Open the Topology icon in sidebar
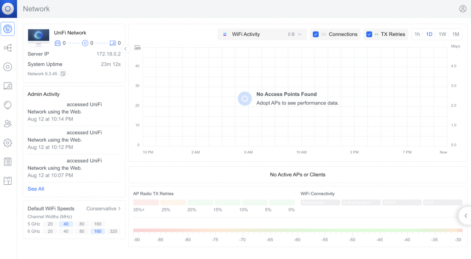 click(8, 48)
